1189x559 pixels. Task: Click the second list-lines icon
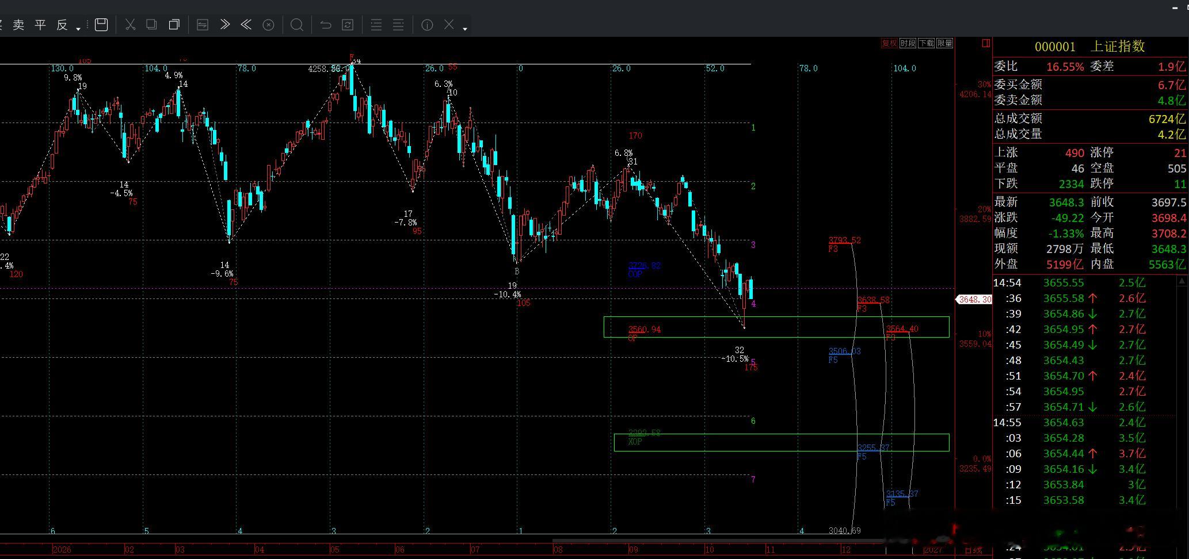(398, 25)
